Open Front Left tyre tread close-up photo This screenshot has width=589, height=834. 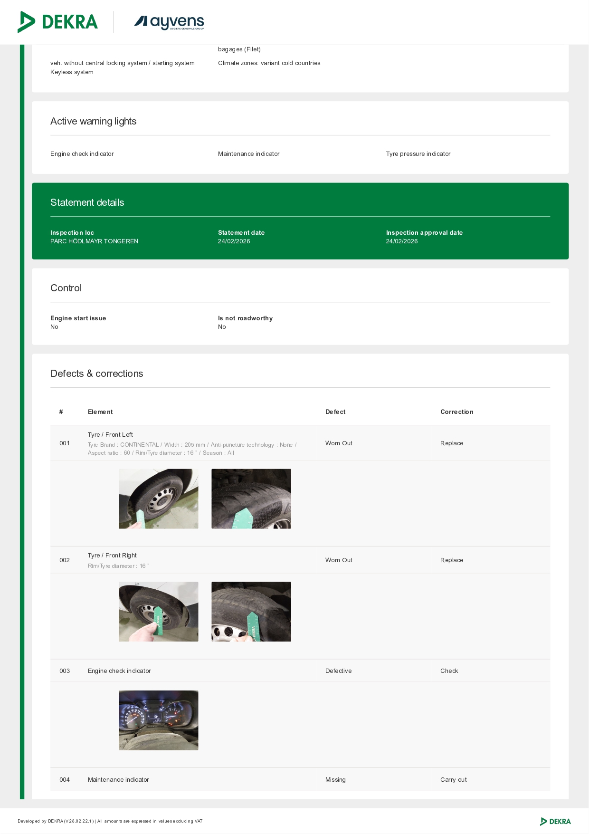tap(251, 498)
